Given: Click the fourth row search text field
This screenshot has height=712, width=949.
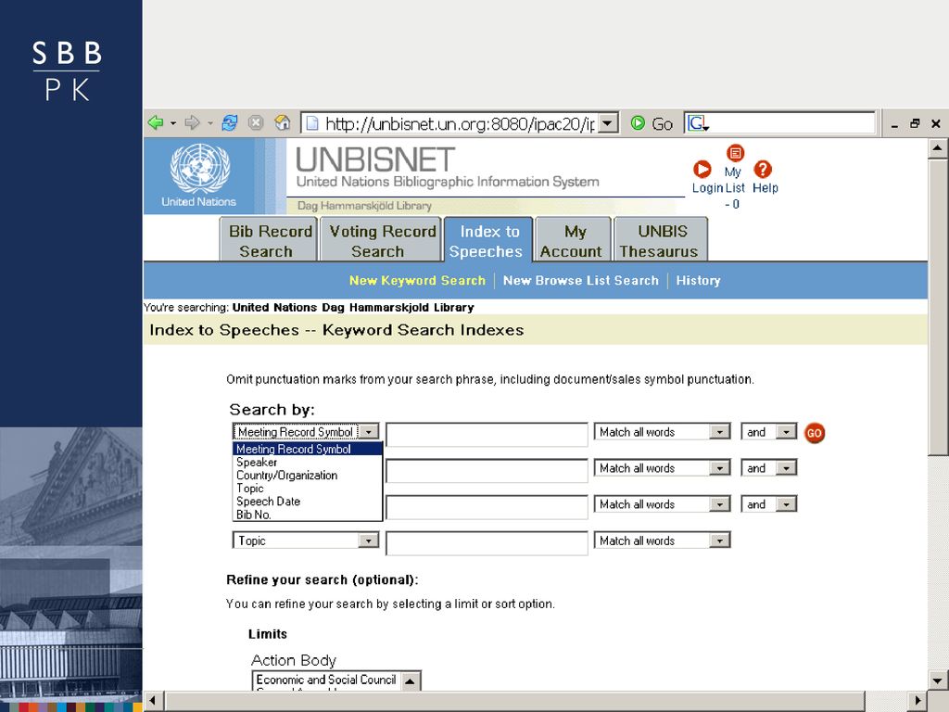Looking at the screenshot, I should pos(487,543).
